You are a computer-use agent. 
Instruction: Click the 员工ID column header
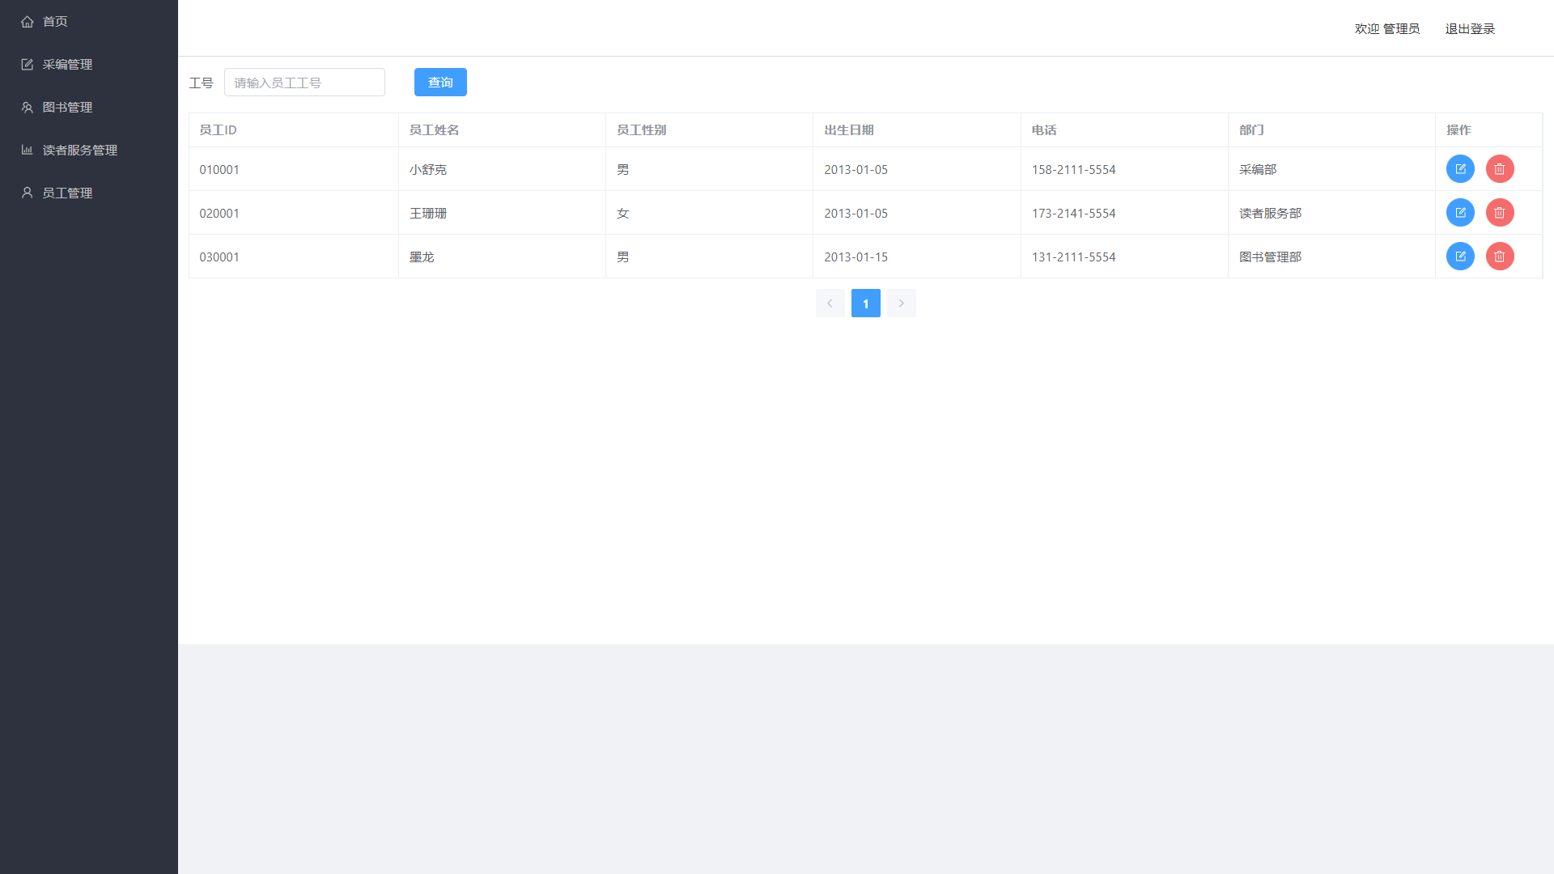click(x=219, y=130)
